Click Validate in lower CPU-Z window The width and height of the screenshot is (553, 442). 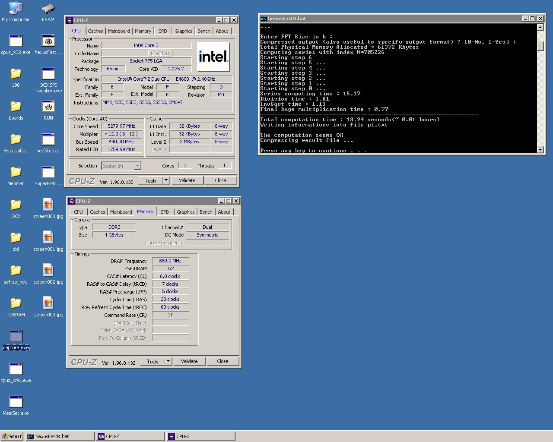pos(189,361)
